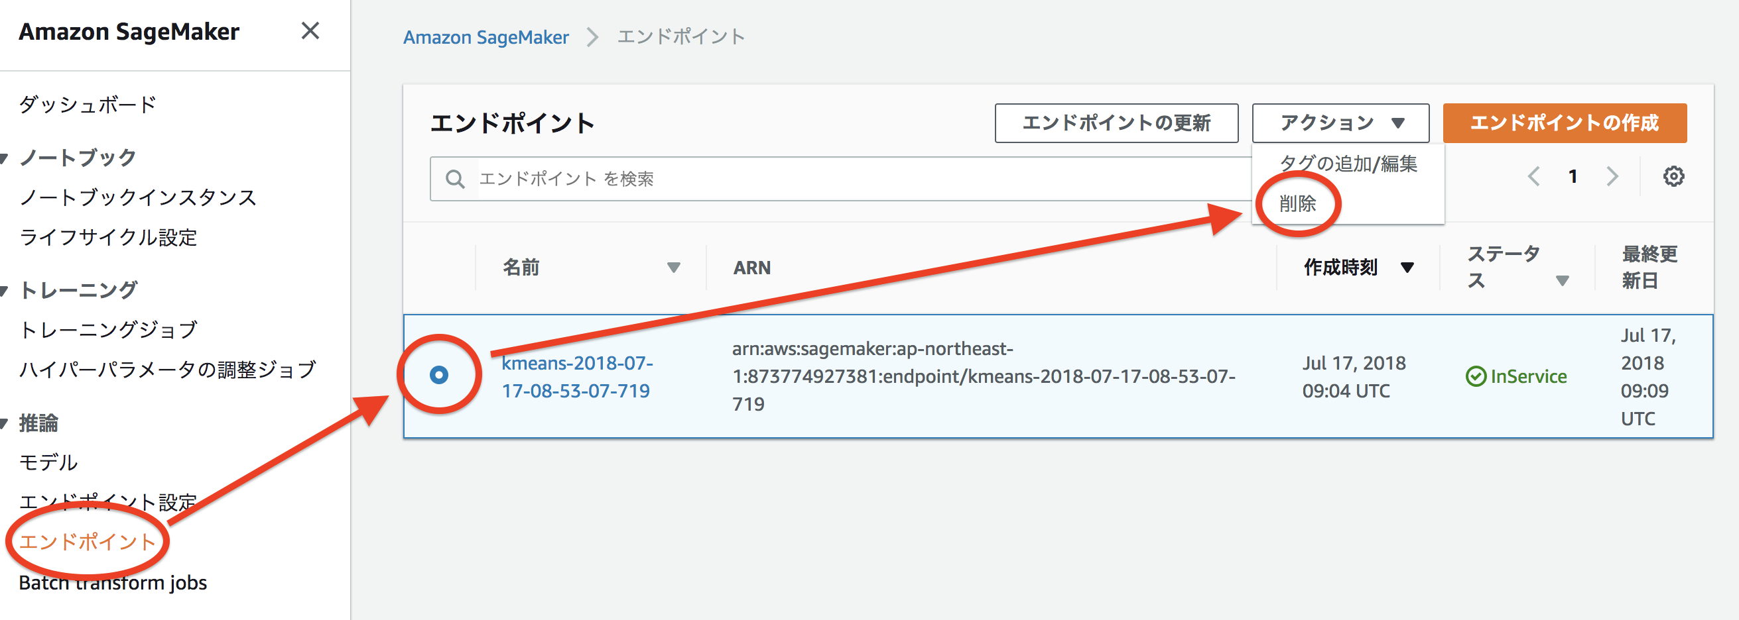Viewport: 1739px width, 620px height.
Task: Go to previous page arrow
Action: tap(1533, 177)
